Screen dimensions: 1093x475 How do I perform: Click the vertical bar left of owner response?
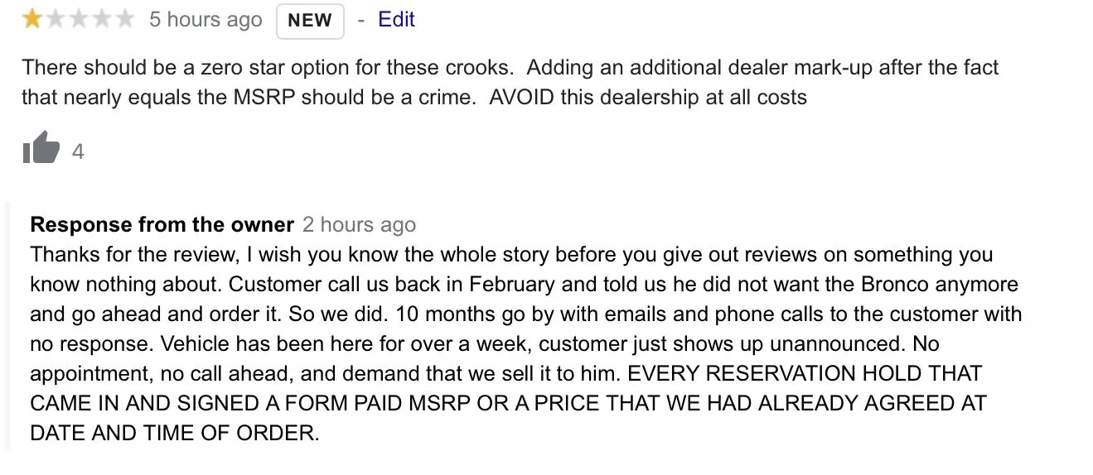click(7, 324)
